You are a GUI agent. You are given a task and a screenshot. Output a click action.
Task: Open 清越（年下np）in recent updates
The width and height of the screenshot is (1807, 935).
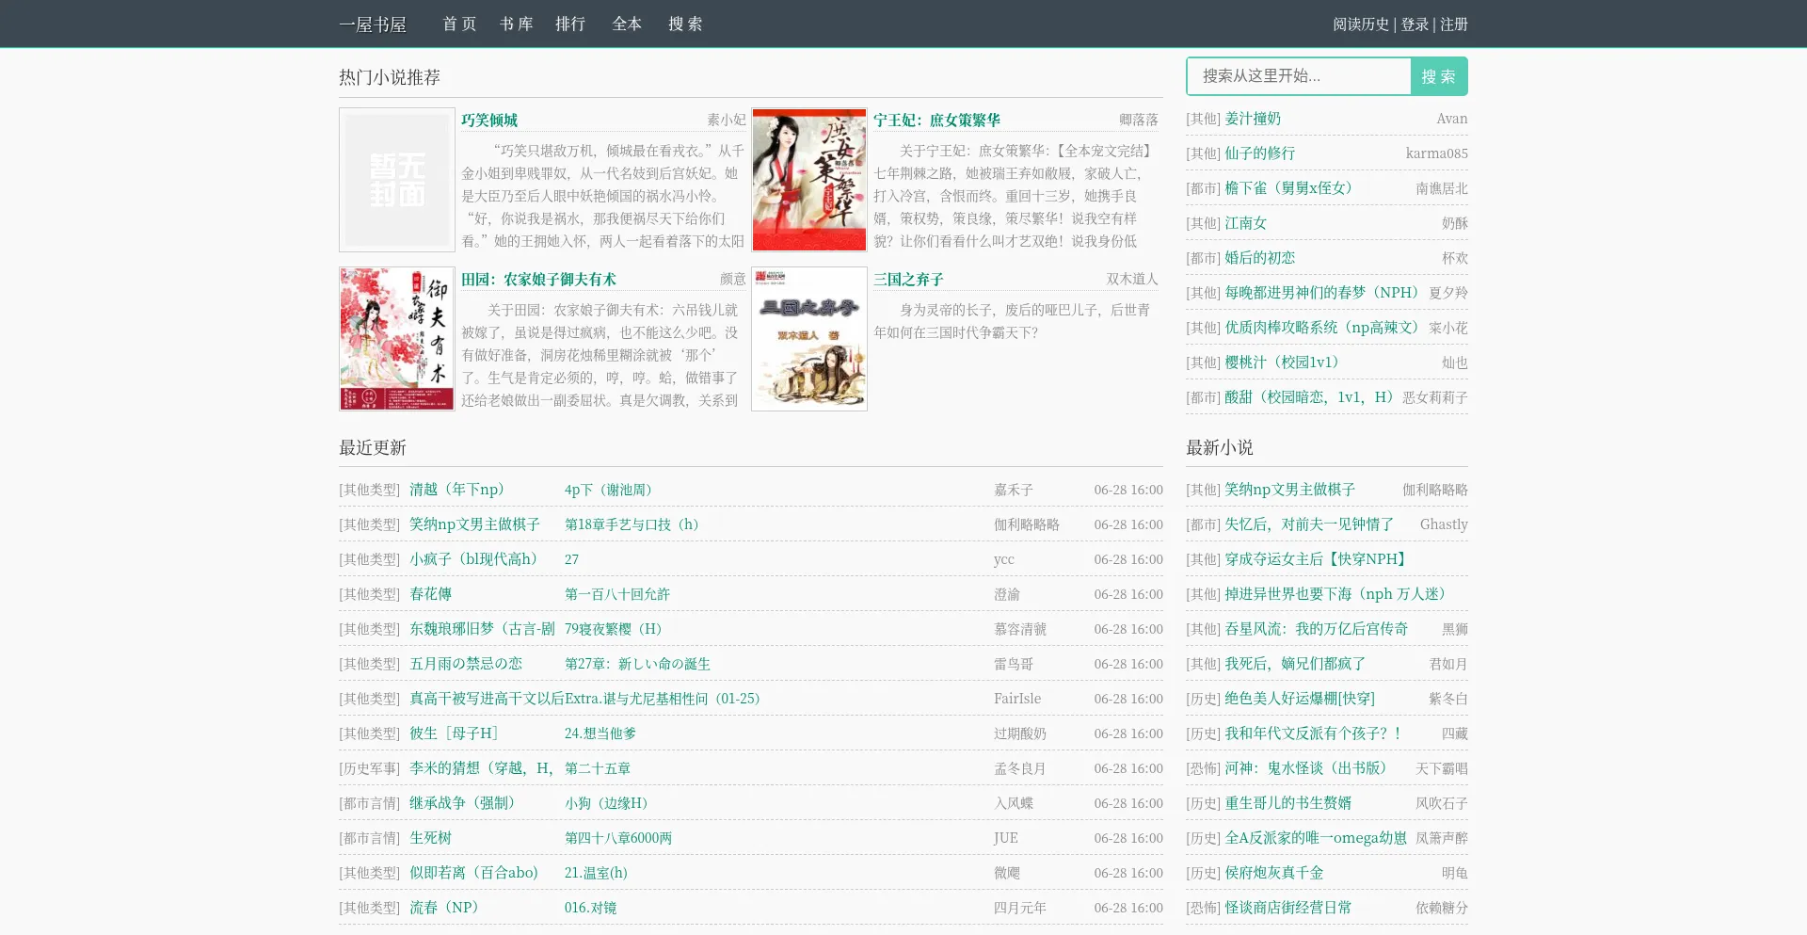point(457,490)
